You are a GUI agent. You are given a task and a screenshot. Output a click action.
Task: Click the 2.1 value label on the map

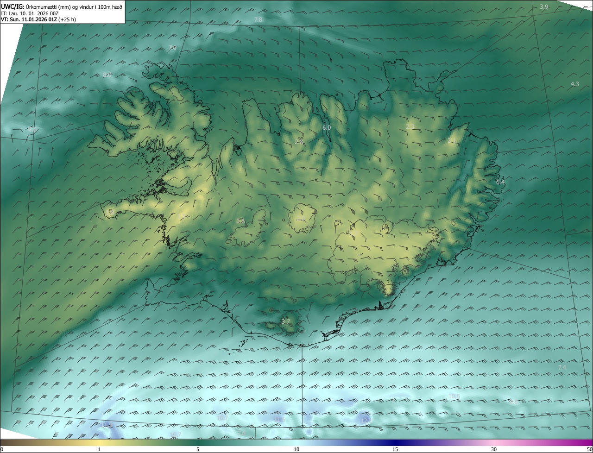[451, 140]
